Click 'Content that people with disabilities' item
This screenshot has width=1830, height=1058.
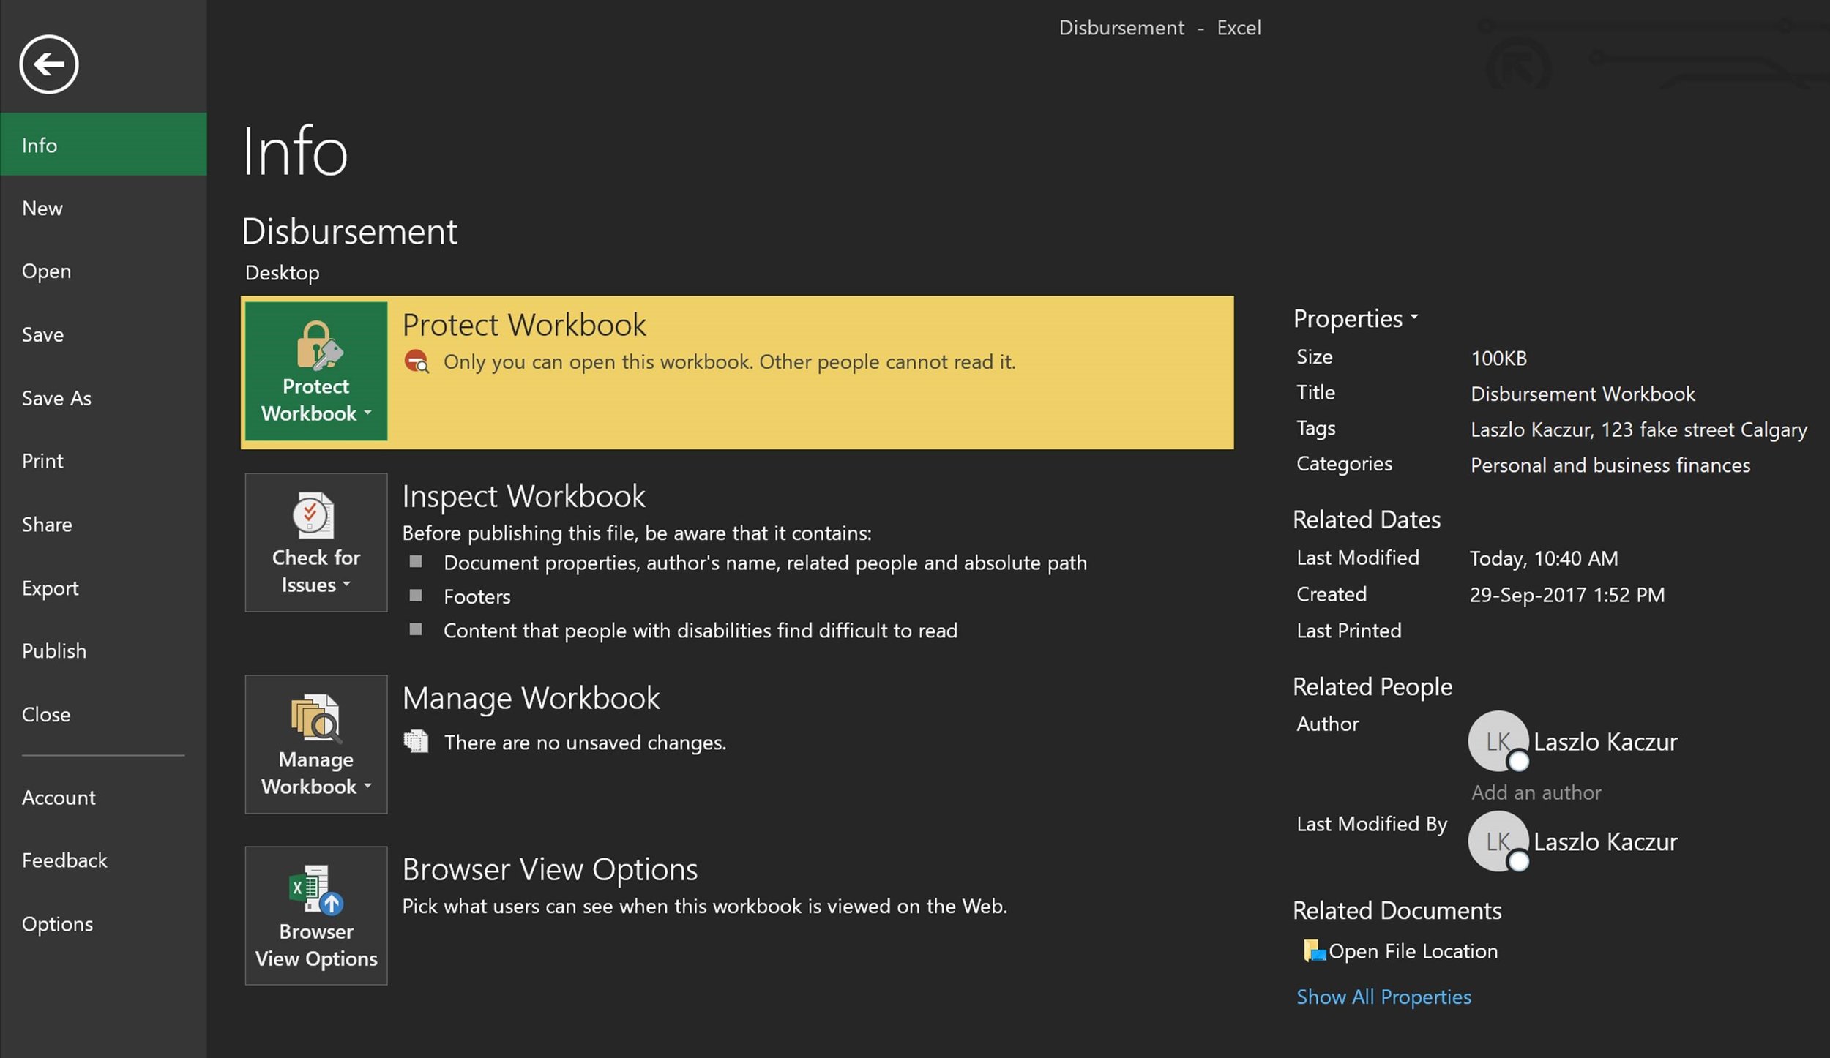click(x=701, y=631)
